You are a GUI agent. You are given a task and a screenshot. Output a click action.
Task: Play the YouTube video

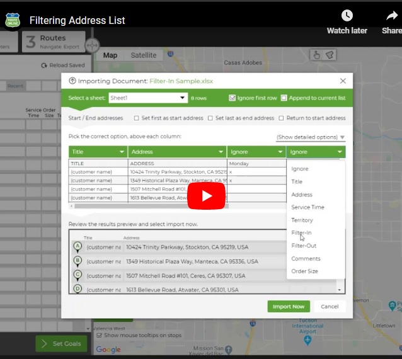207,196
